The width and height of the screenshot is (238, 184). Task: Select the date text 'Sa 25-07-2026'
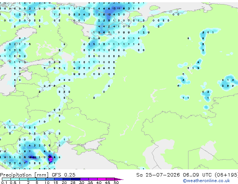tap(158, 175)
